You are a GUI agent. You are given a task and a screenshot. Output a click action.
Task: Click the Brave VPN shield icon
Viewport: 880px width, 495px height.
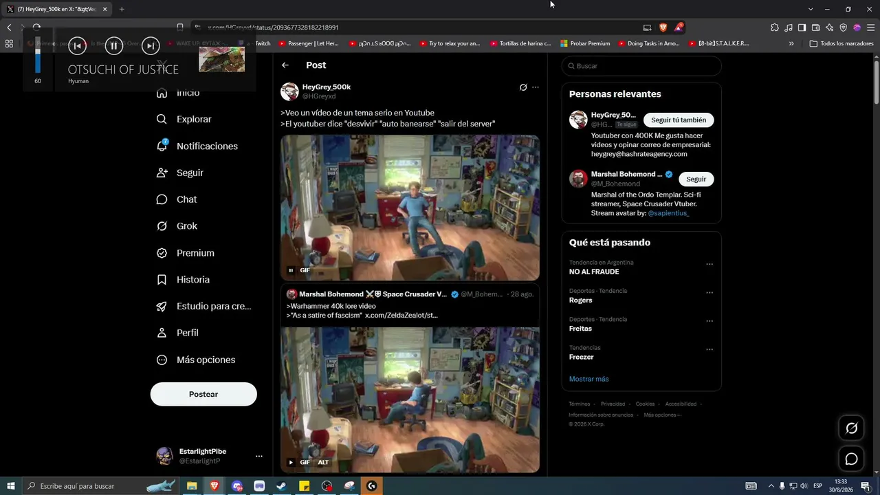point(844,27)
